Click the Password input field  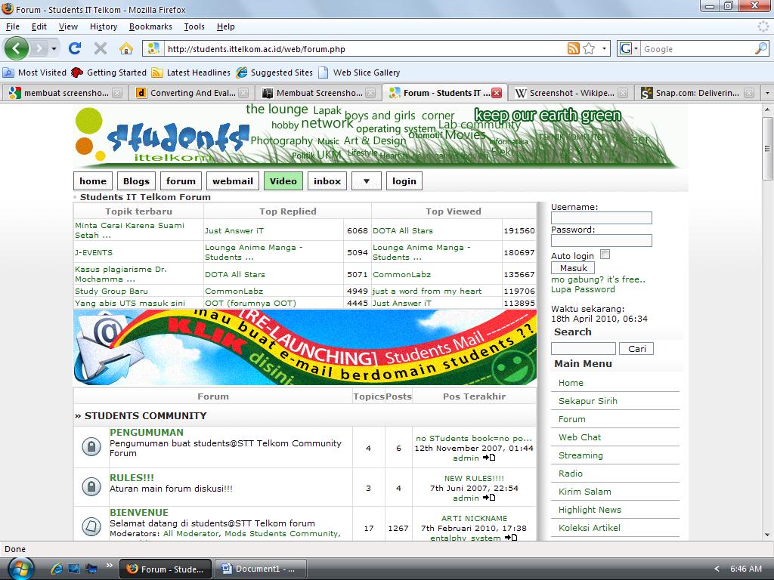click(601, 241)
